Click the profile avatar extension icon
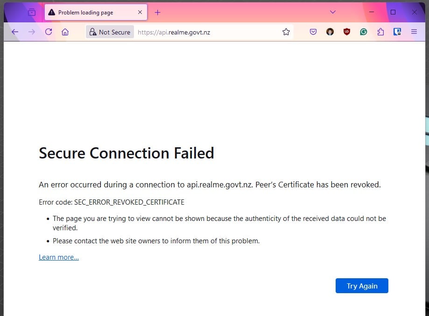429x316 pixels. click(x=330, y=32)
